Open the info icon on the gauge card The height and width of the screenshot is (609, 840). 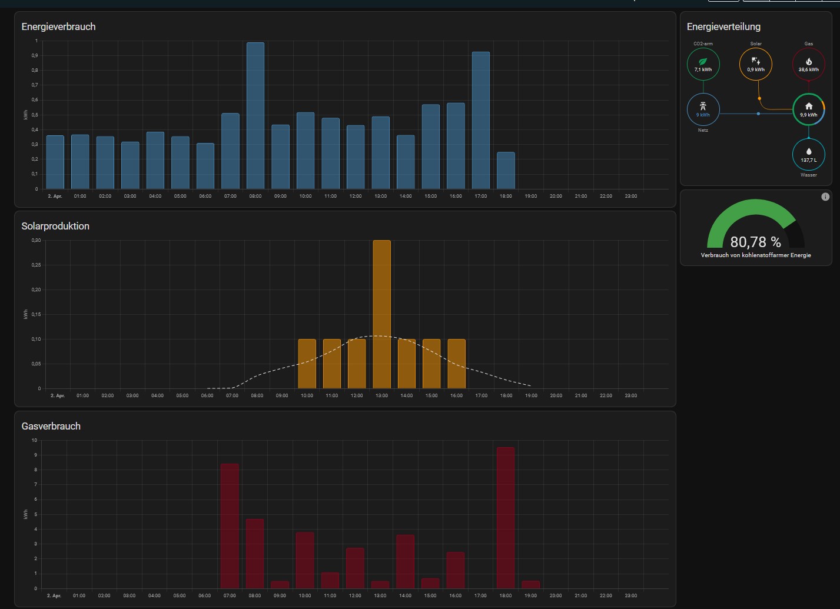click(x=825, y=197)
